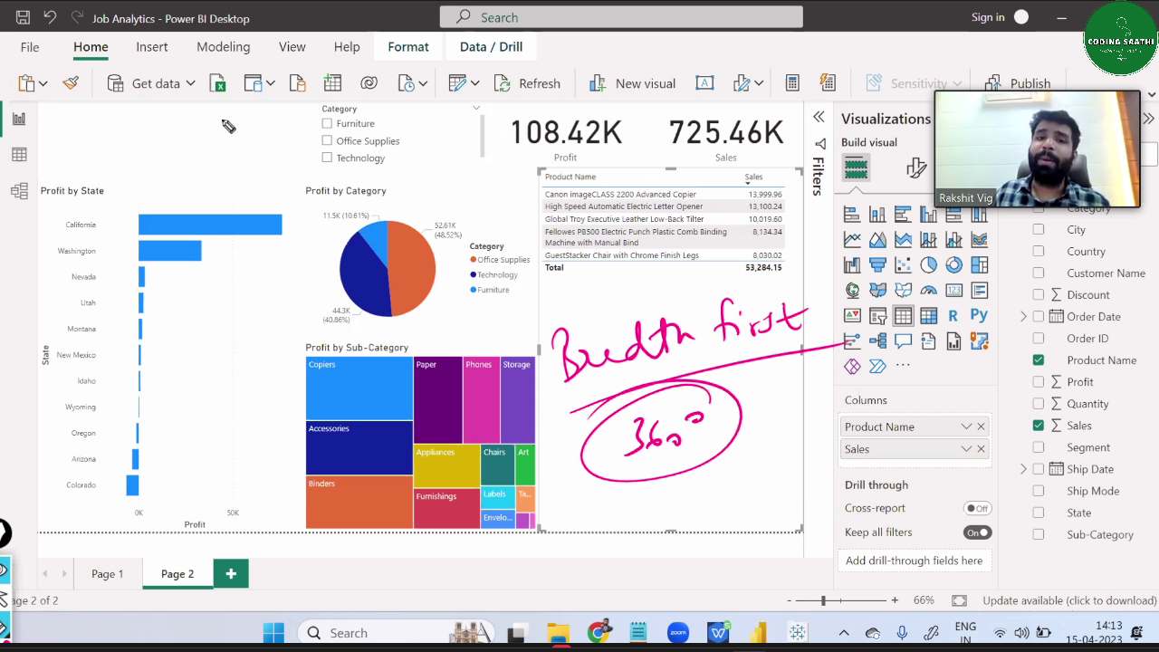Screen dimensions: 1159x652
Task: Switch to the View ribbon tab
Action: 292,47
